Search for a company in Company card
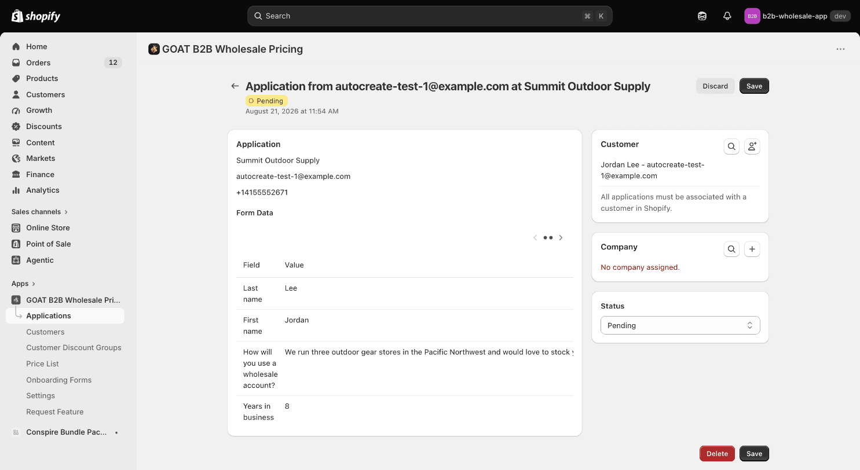860x470 pixels. (731, 249)
